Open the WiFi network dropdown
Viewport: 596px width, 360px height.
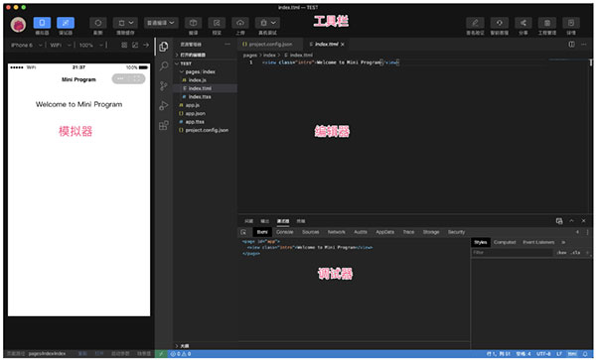(61, 46)
